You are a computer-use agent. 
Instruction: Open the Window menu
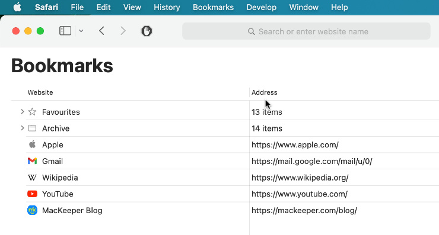pyautogui.click(x=304, y=7)
